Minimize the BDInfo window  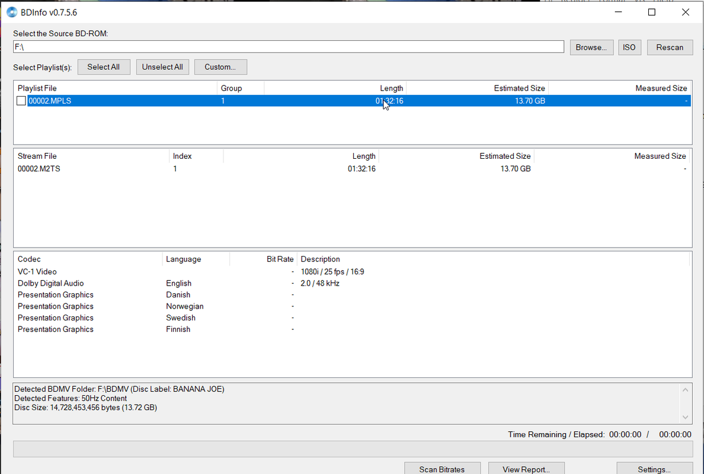point(618,12)
